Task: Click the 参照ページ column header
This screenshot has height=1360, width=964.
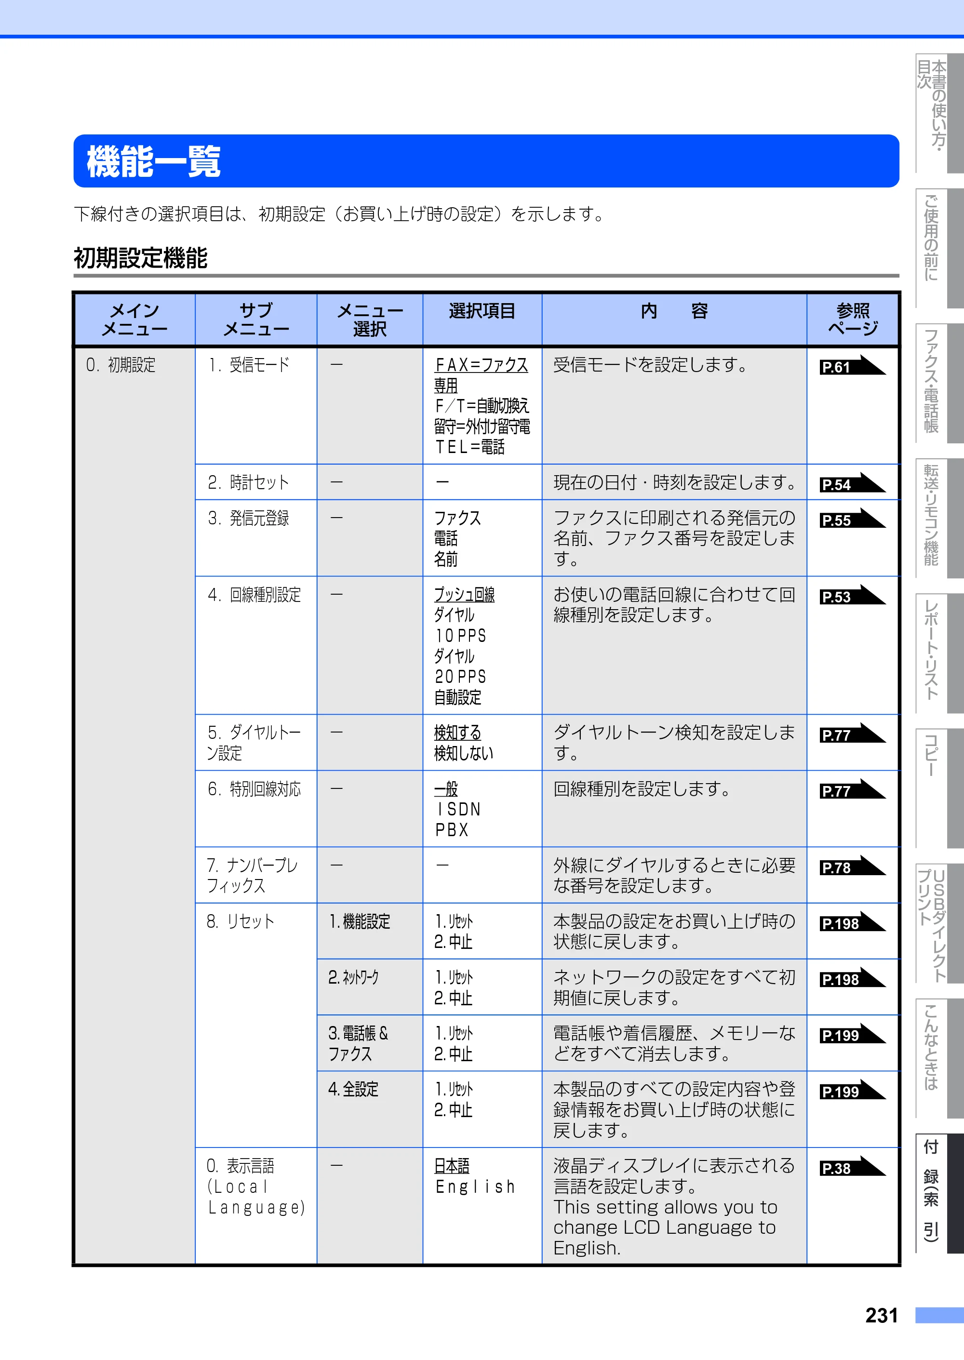Action: point(853,319)
